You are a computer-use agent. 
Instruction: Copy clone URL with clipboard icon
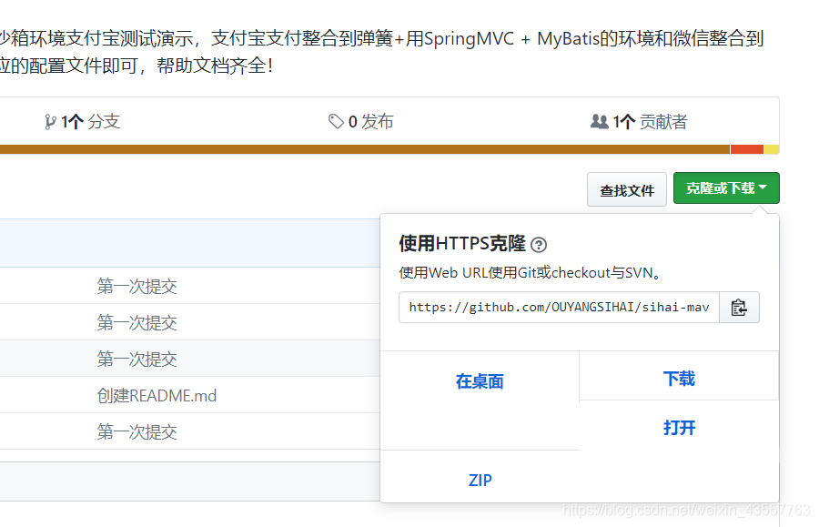[x=739, y=308]
